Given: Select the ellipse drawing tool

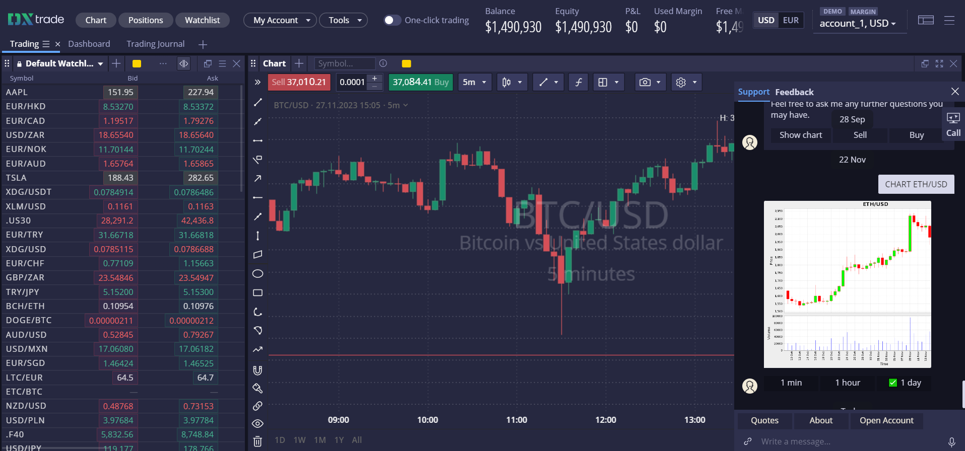Looking at the screenshot, I should click(258, 274).
